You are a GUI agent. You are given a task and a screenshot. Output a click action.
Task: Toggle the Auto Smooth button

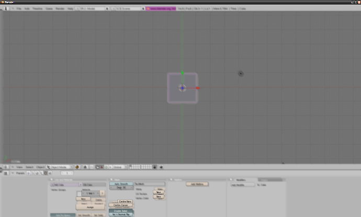click(x=121, y=184)
